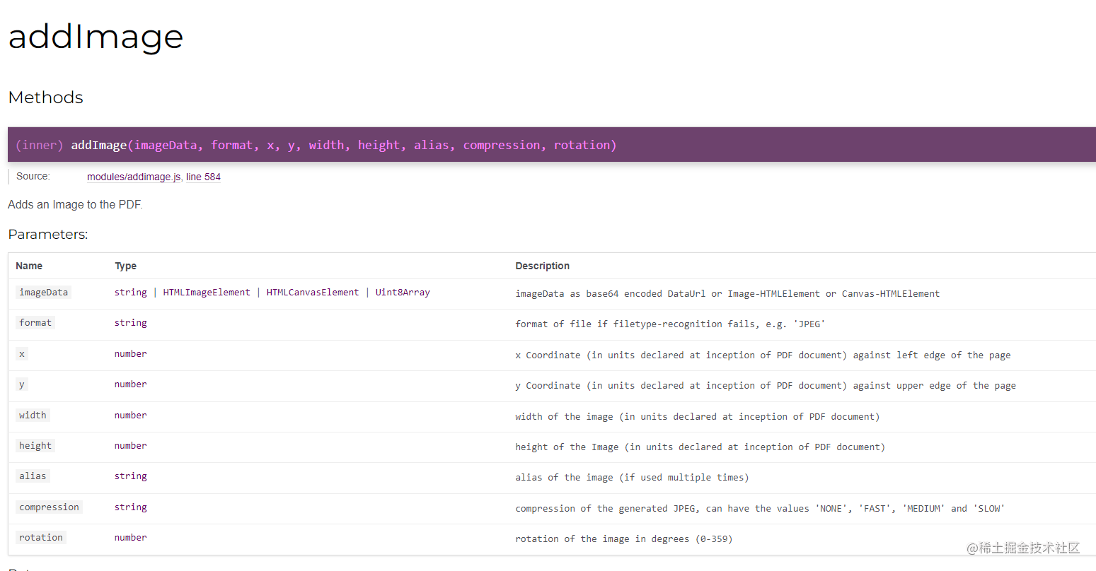
Task: Click the Source label
Action: 33,176
